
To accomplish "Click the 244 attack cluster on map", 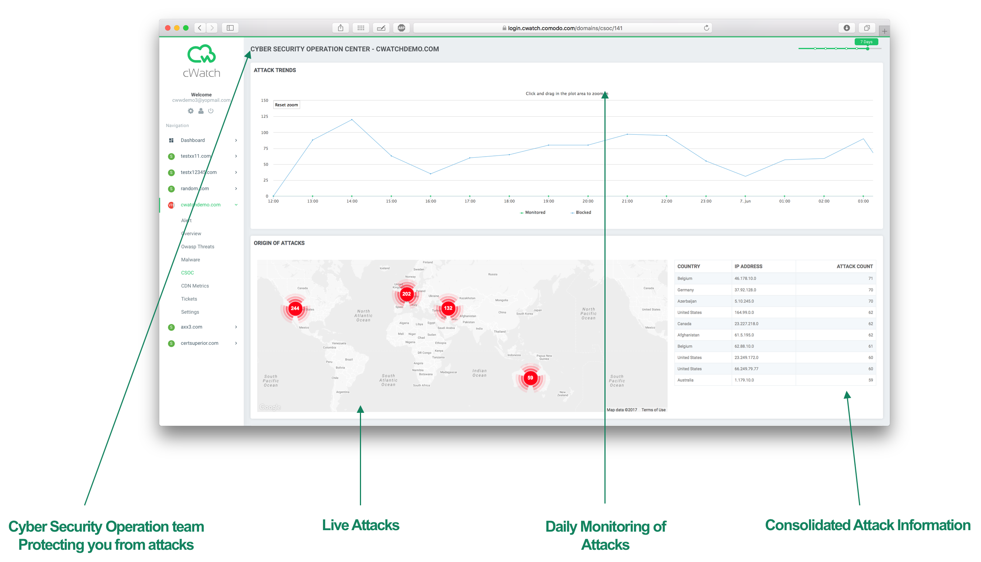I will [x=295, y=308].
